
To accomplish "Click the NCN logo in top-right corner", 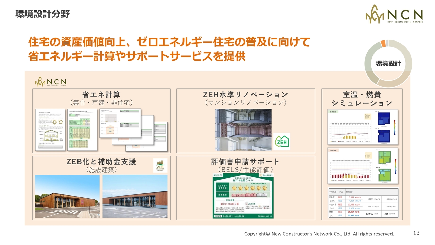I will click(394, 14).
